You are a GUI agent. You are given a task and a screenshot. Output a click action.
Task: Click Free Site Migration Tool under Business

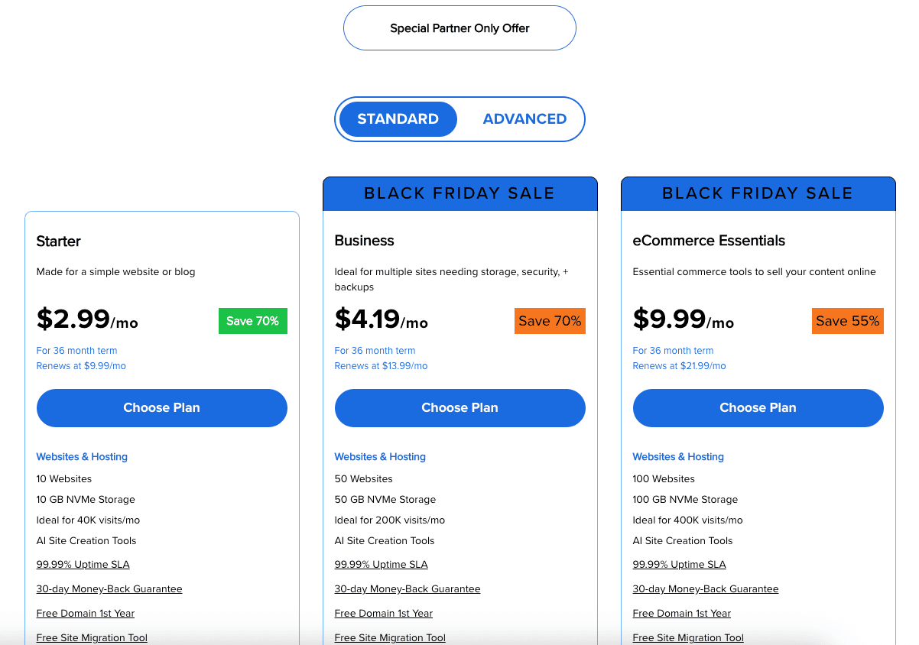point(390,638)
